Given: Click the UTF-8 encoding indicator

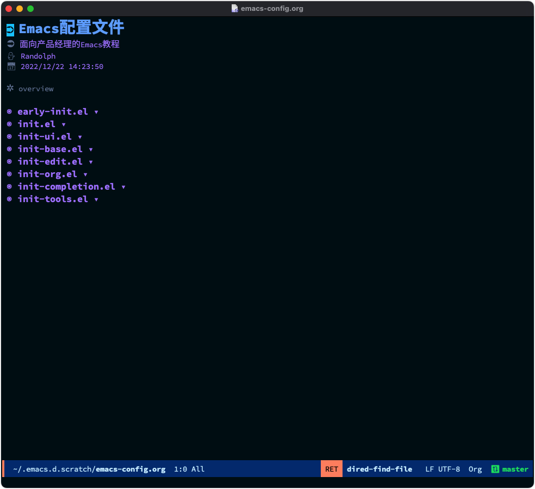Looking at the screenshot, I should coord(449,469).
